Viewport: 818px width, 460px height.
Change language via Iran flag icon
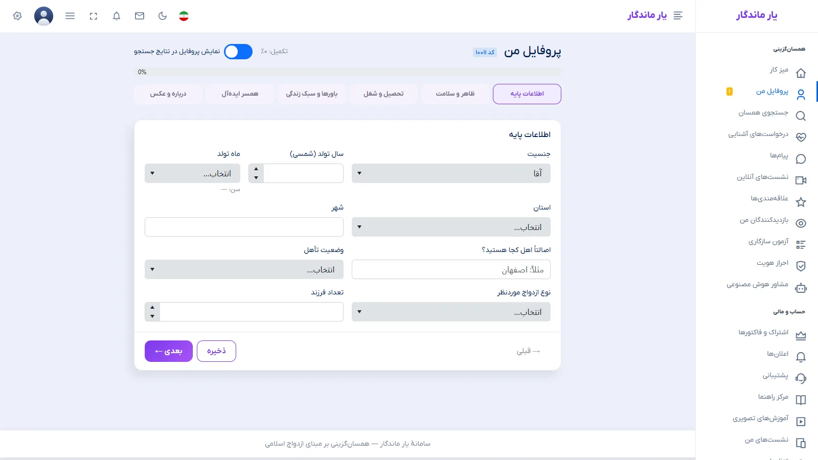(184, 16)
